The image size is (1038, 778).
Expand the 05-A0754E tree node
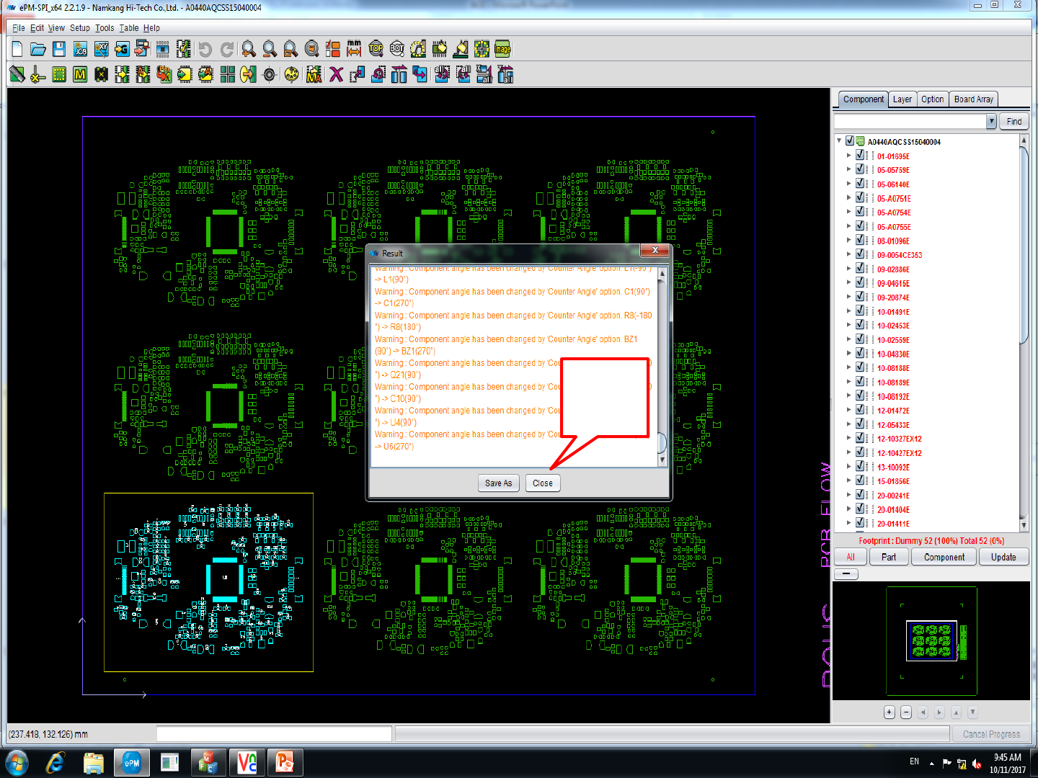849,212
